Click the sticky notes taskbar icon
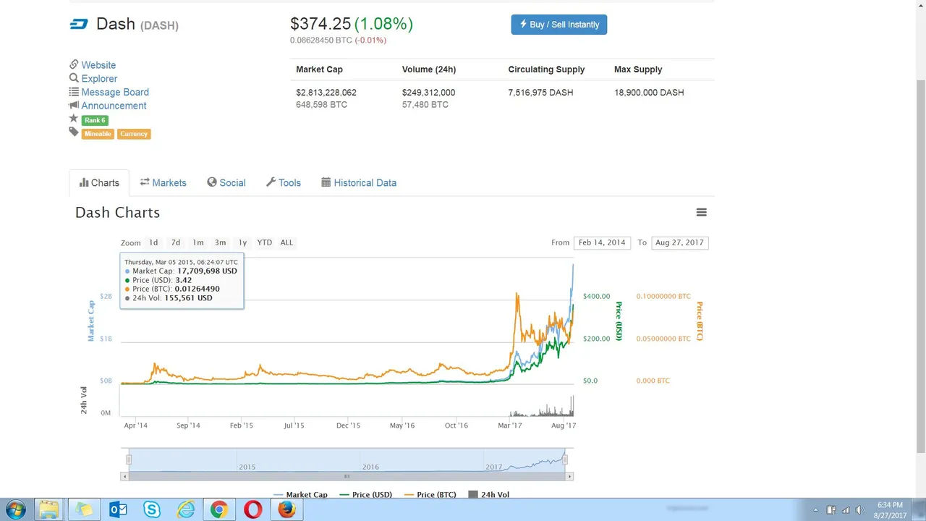Viewport: 926px width, 521px height. pyautogui.click(x=84, y=509)
